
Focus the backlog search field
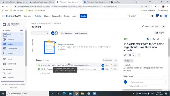click(x=40, y=33)
